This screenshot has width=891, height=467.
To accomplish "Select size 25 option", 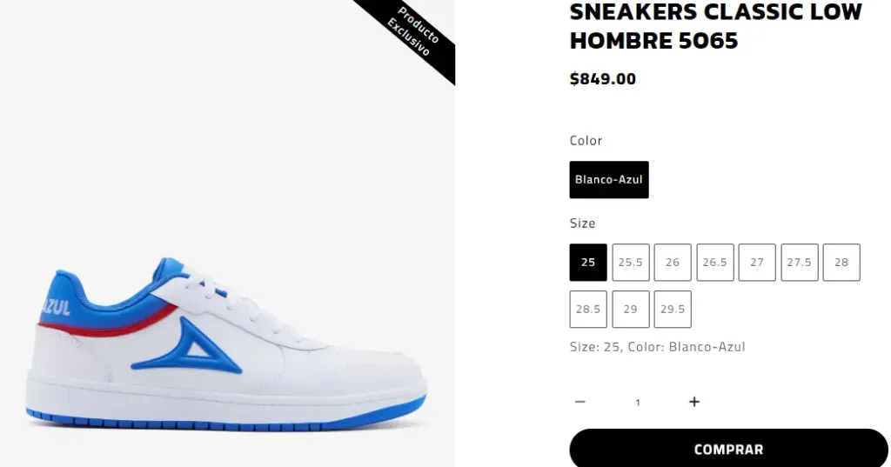I will pyautogui.click(x=588, y=263).
